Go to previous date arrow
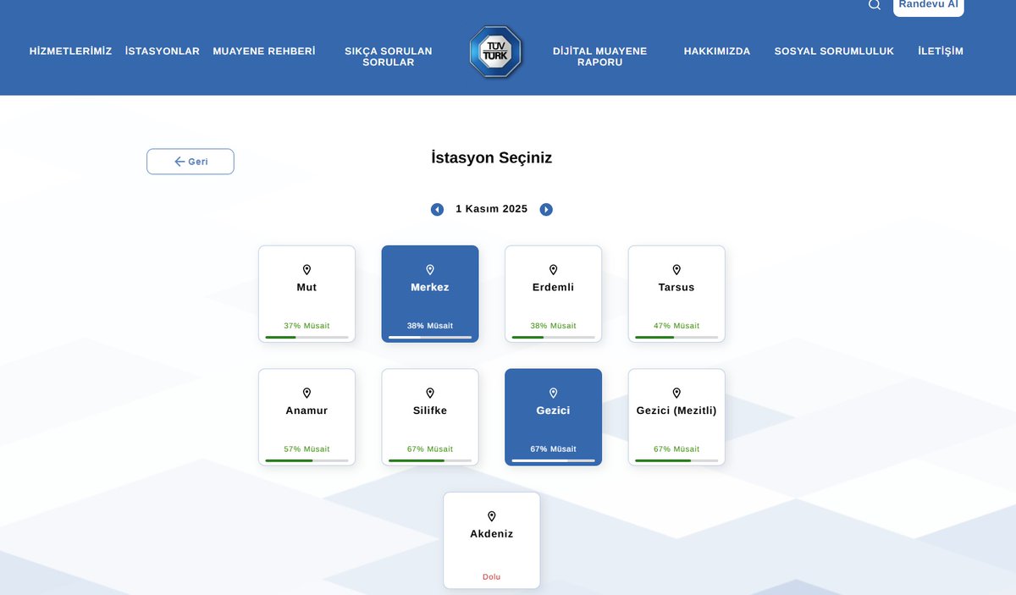This screenshot has width=1016, height=595. [437, 209]
